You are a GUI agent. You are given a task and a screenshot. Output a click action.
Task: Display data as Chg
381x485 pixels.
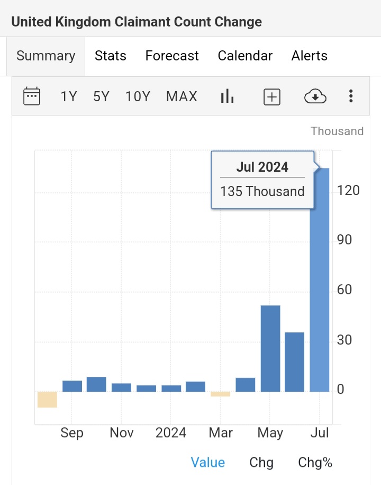[261, 462]
